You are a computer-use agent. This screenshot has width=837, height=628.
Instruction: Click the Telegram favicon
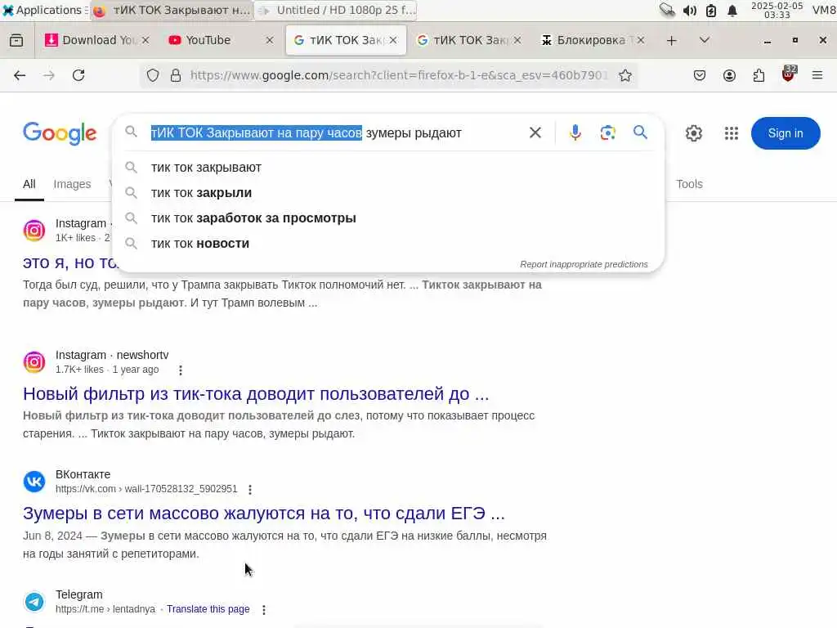pos(34,602)
